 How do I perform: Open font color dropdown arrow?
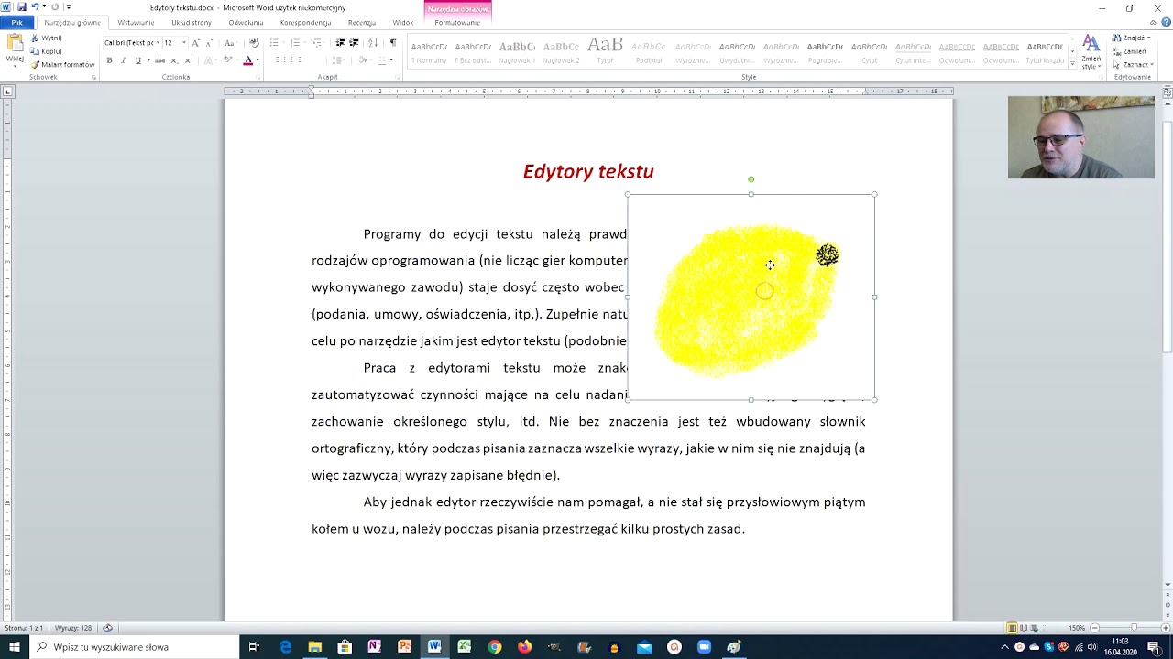(257, 60)
